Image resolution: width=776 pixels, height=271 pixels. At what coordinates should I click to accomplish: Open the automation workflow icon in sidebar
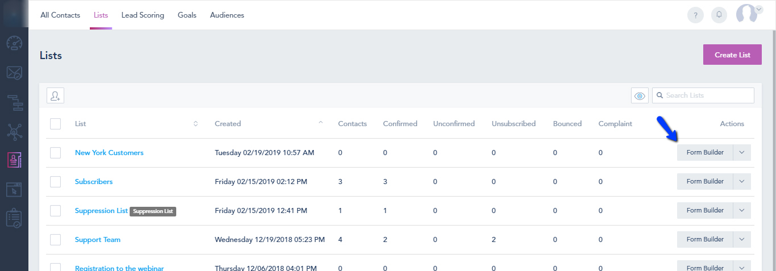click(14, 102)
